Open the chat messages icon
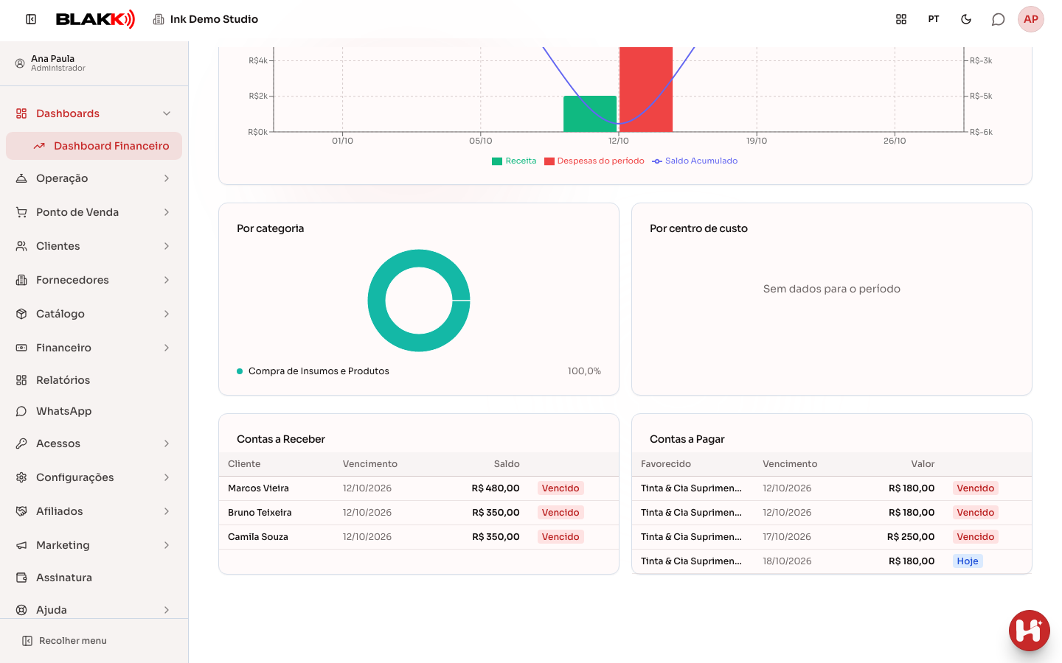Screen dimensions: 1062x663 point(999,19)
